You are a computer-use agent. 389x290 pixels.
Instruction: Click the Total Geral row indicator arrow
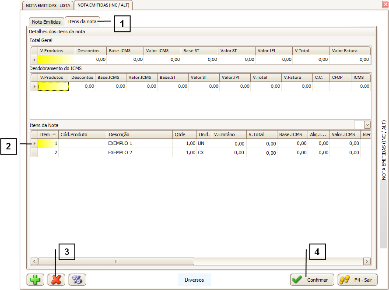click(x=34, y=60)
